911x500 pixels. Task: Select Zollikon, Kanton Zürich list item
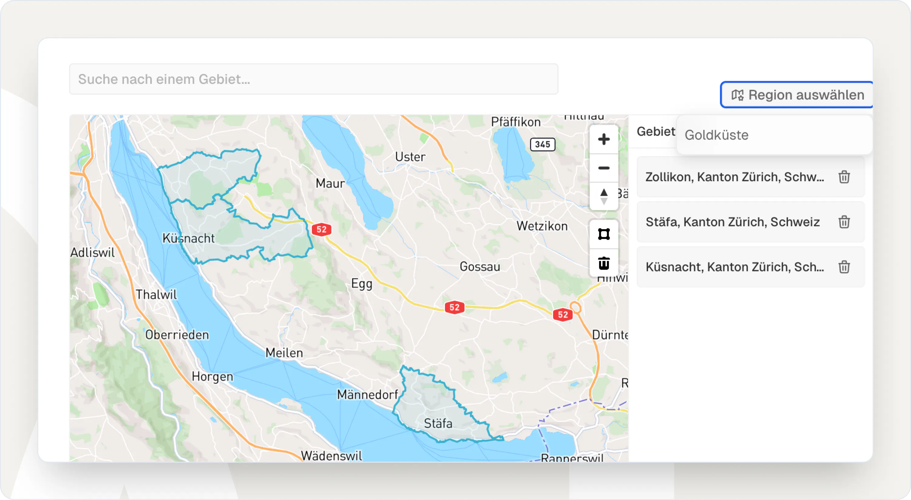coord(734,177)
